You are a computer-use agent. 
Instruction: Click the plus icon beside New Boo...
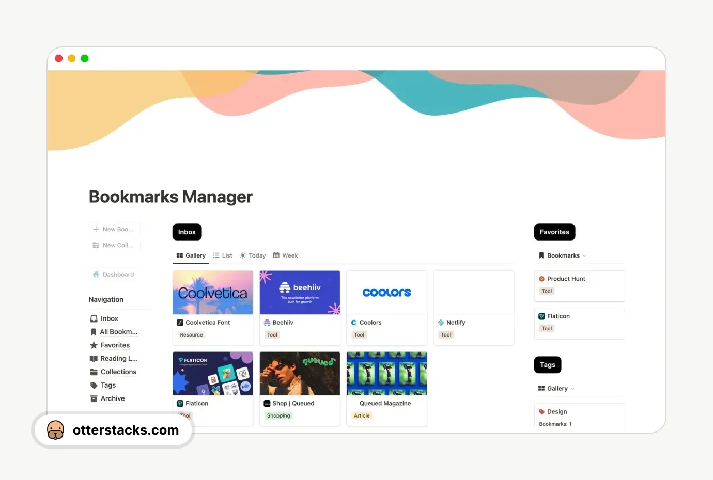click(x=96, y=229)
